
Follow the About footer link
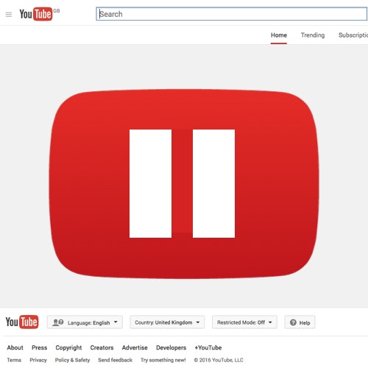[x=15, y=347]
